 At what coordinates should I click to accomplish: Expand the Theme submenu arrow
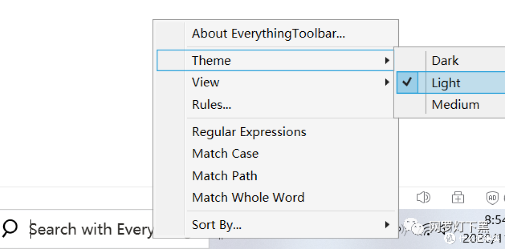387,61
